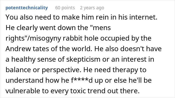Viewport: 175px width, 98px height.
Task: Open the 2 years ago timestamp permalink
Action: tap(92, 8)
